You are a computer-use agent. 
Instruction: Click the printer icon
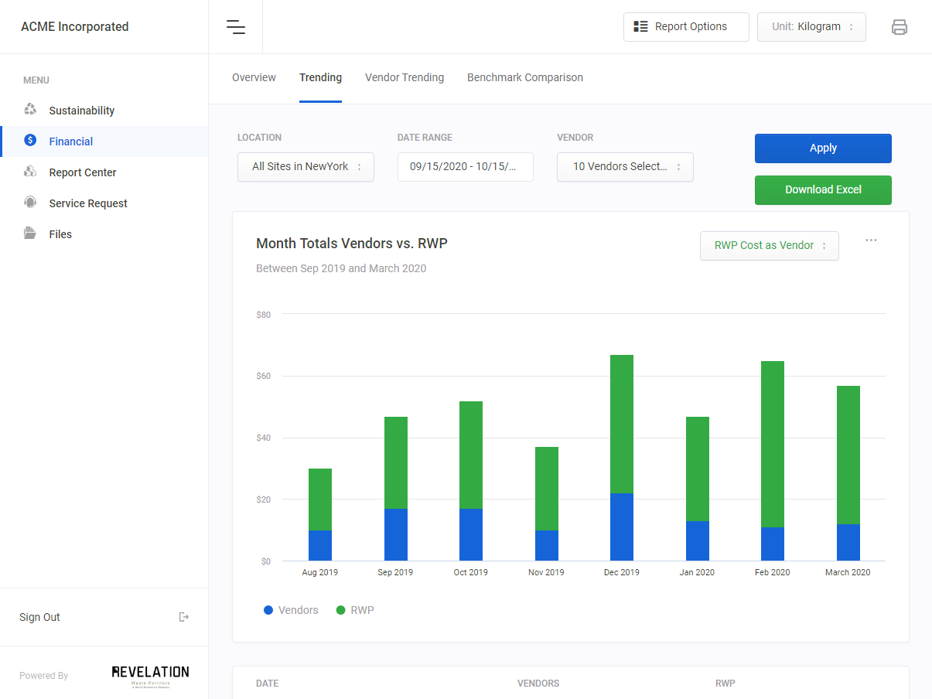tap(899, 27)
